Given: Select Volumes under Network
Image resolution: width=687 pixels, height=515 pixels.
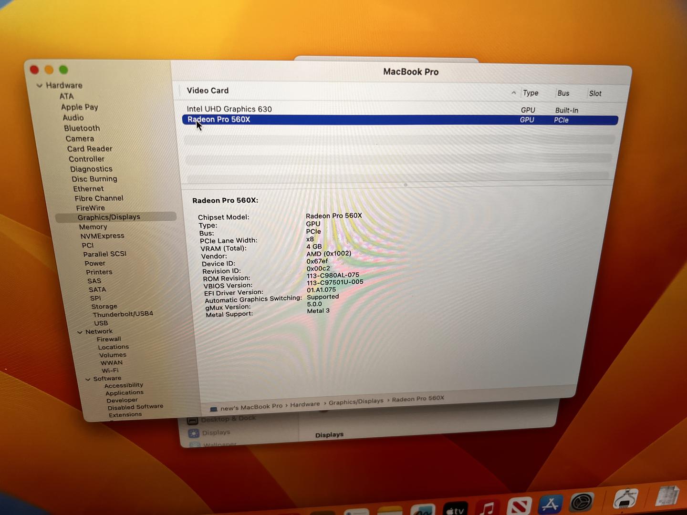Looking at the screenshot, I should pos(113,355).
